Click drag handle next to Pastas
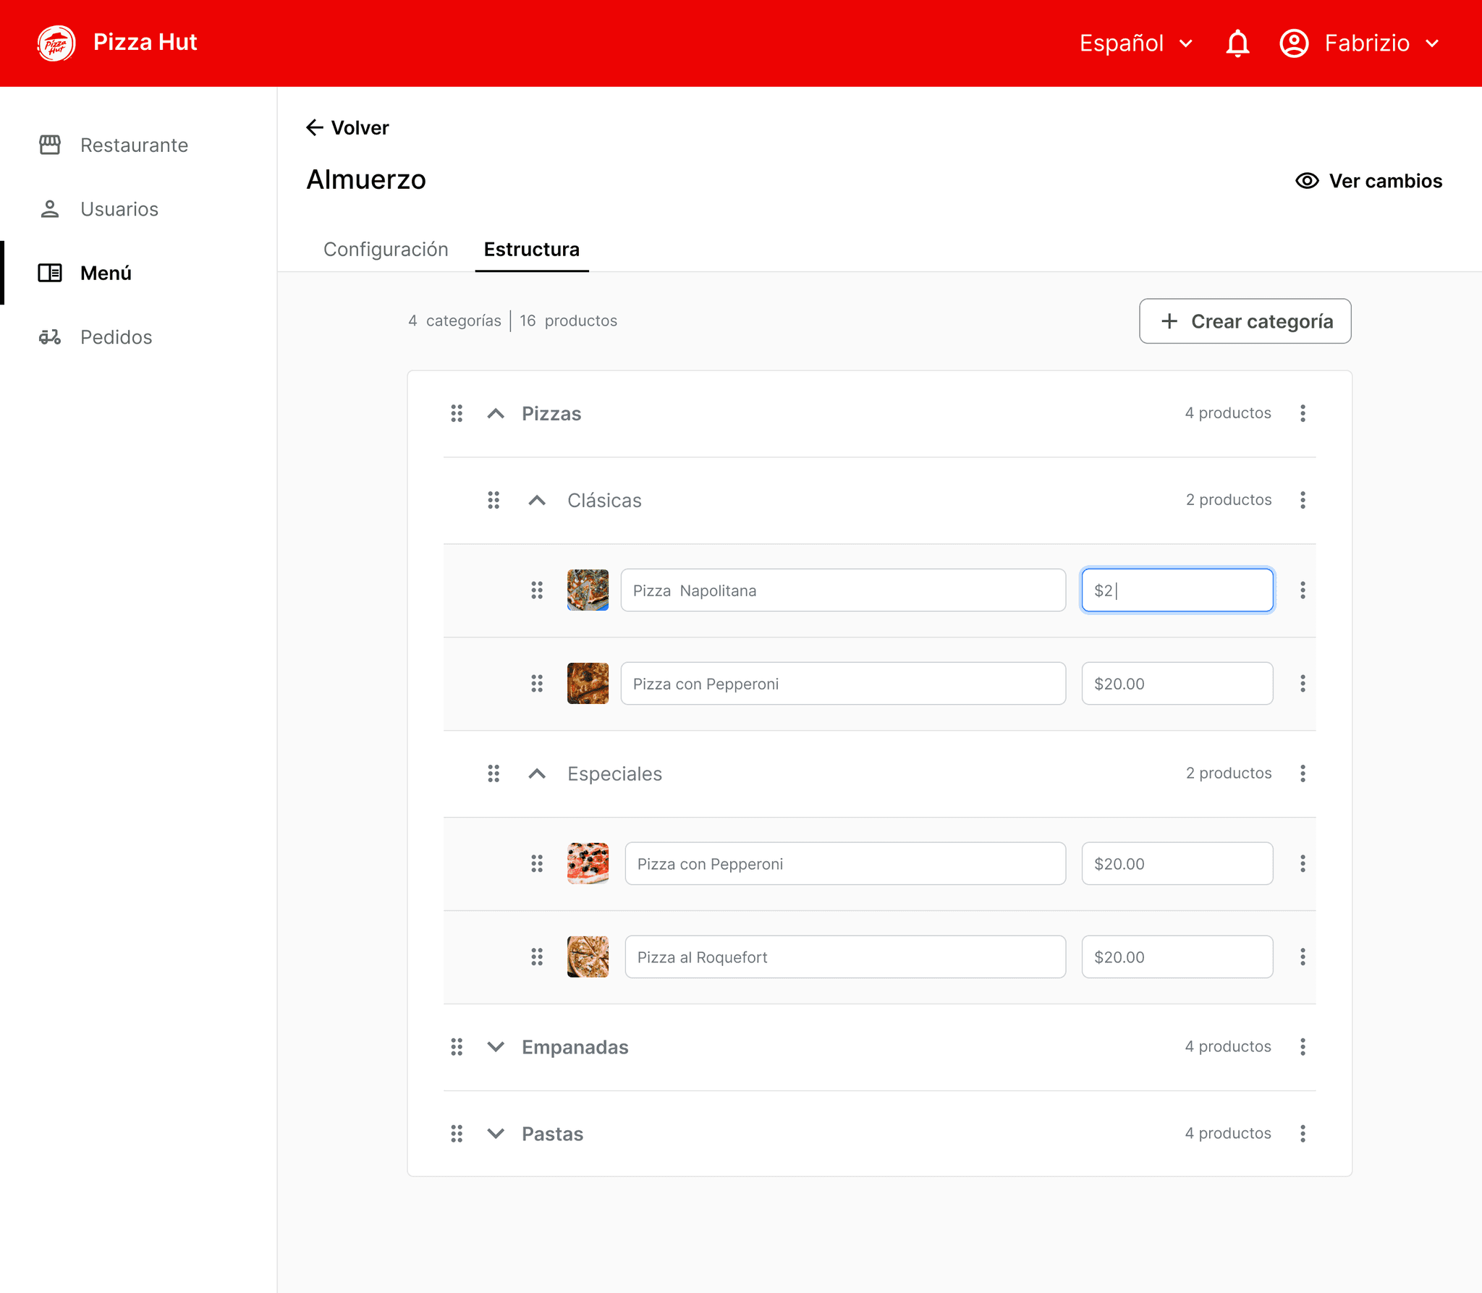 click(457, 1133)
